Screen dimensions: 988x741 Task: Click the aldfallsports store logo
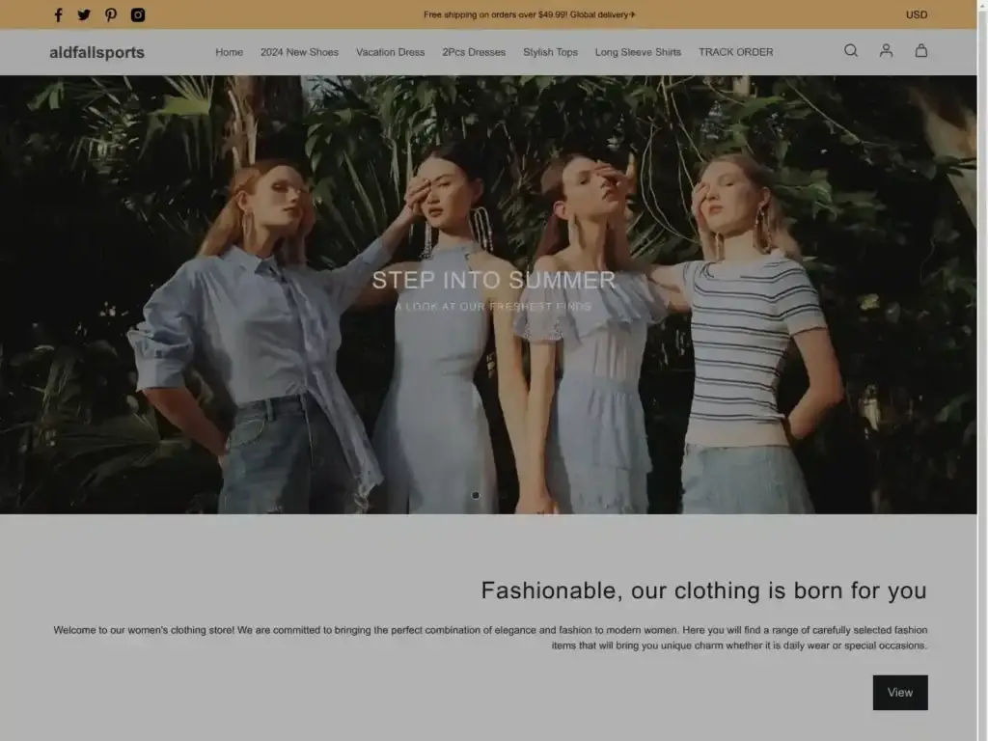click(96, 52)
